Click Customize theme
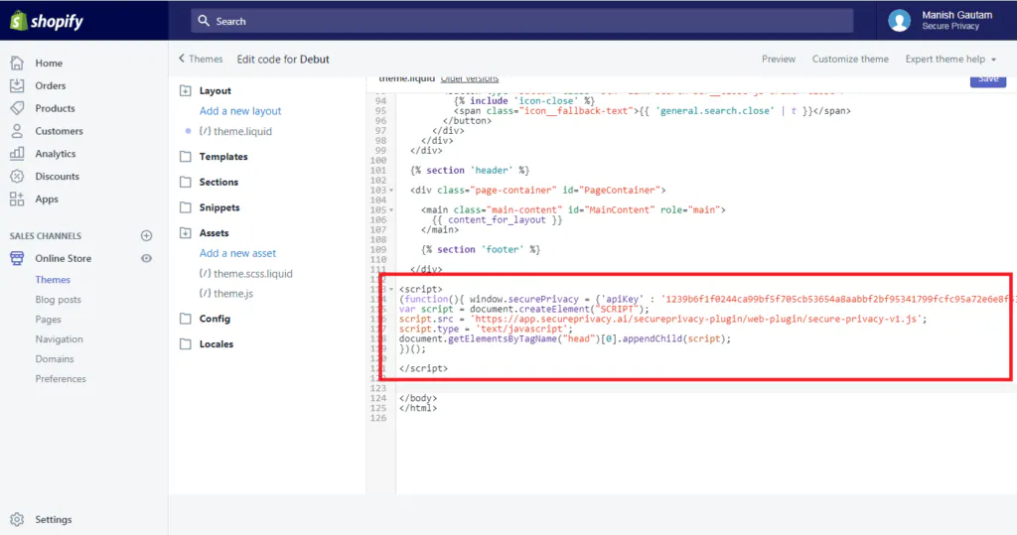The width and height of the screenshot is (1017, 535). coord(850,59)
